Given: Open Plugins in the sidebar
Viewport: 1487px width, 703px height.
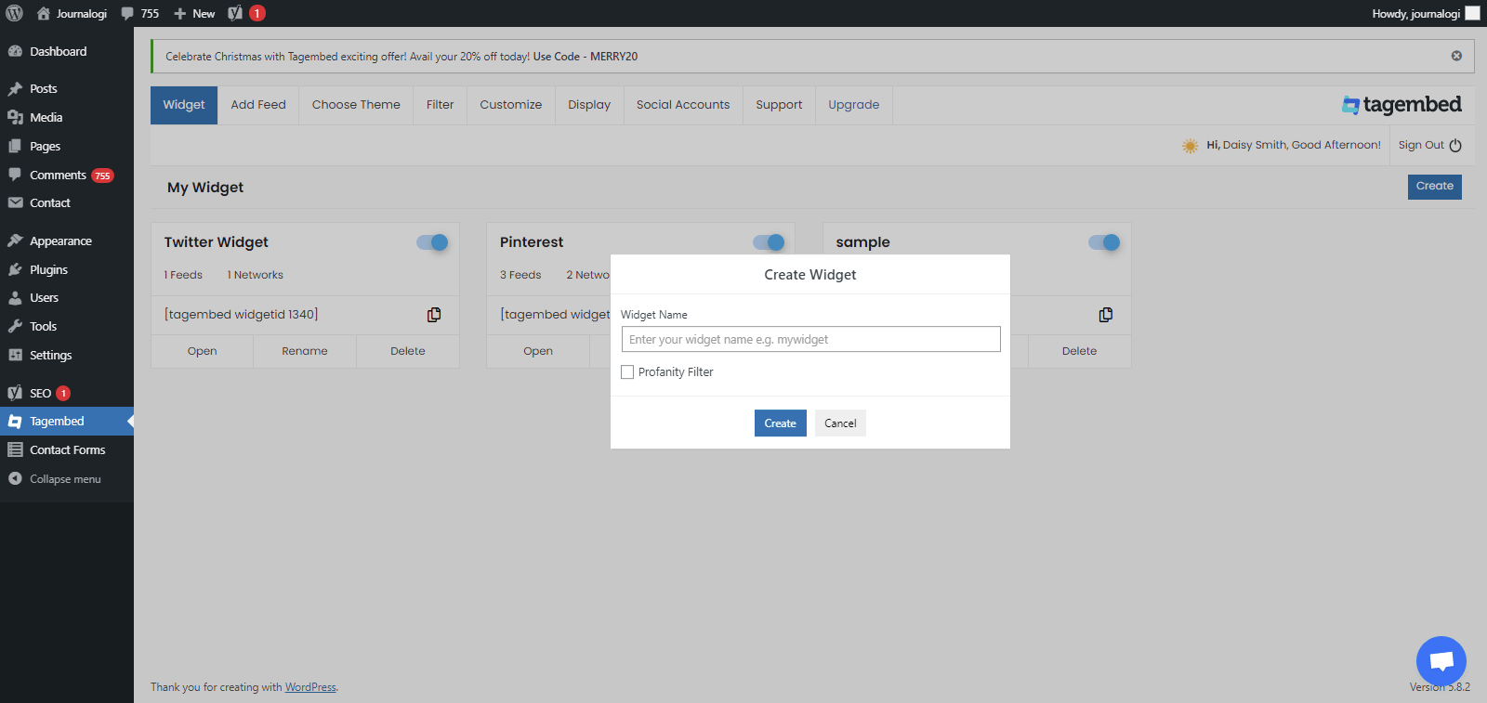Looking at the screenshot, I should click(x=67, y=269).
